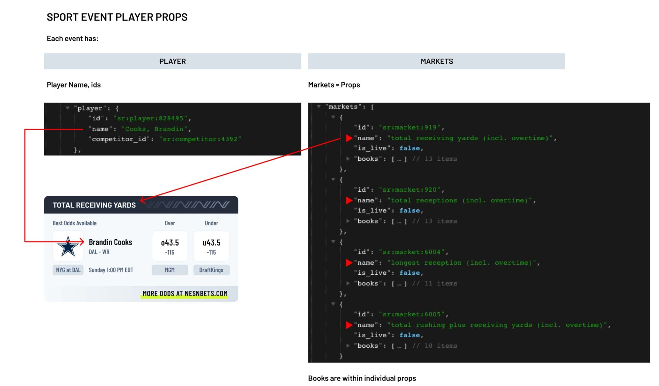Screen dimensions: 659x386
Task: Click the u43.5 under odds button
Action: (x=211, y=246)
